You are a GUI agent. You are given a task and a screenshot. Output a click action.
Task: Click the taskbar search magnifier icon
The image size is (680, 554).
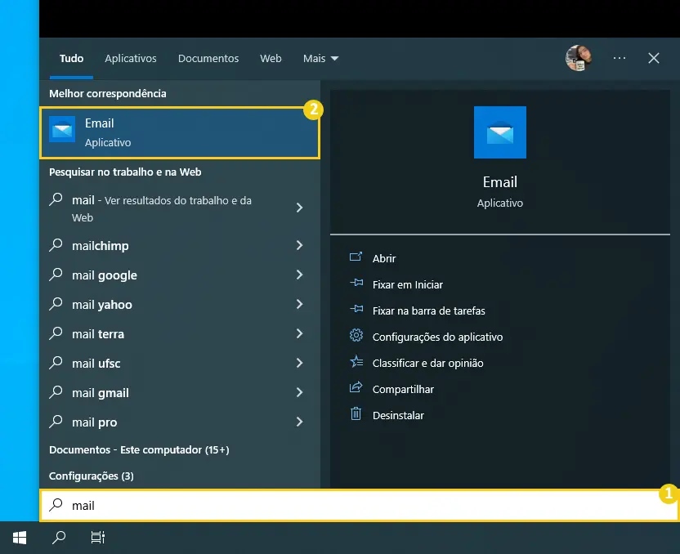(59, 538)
